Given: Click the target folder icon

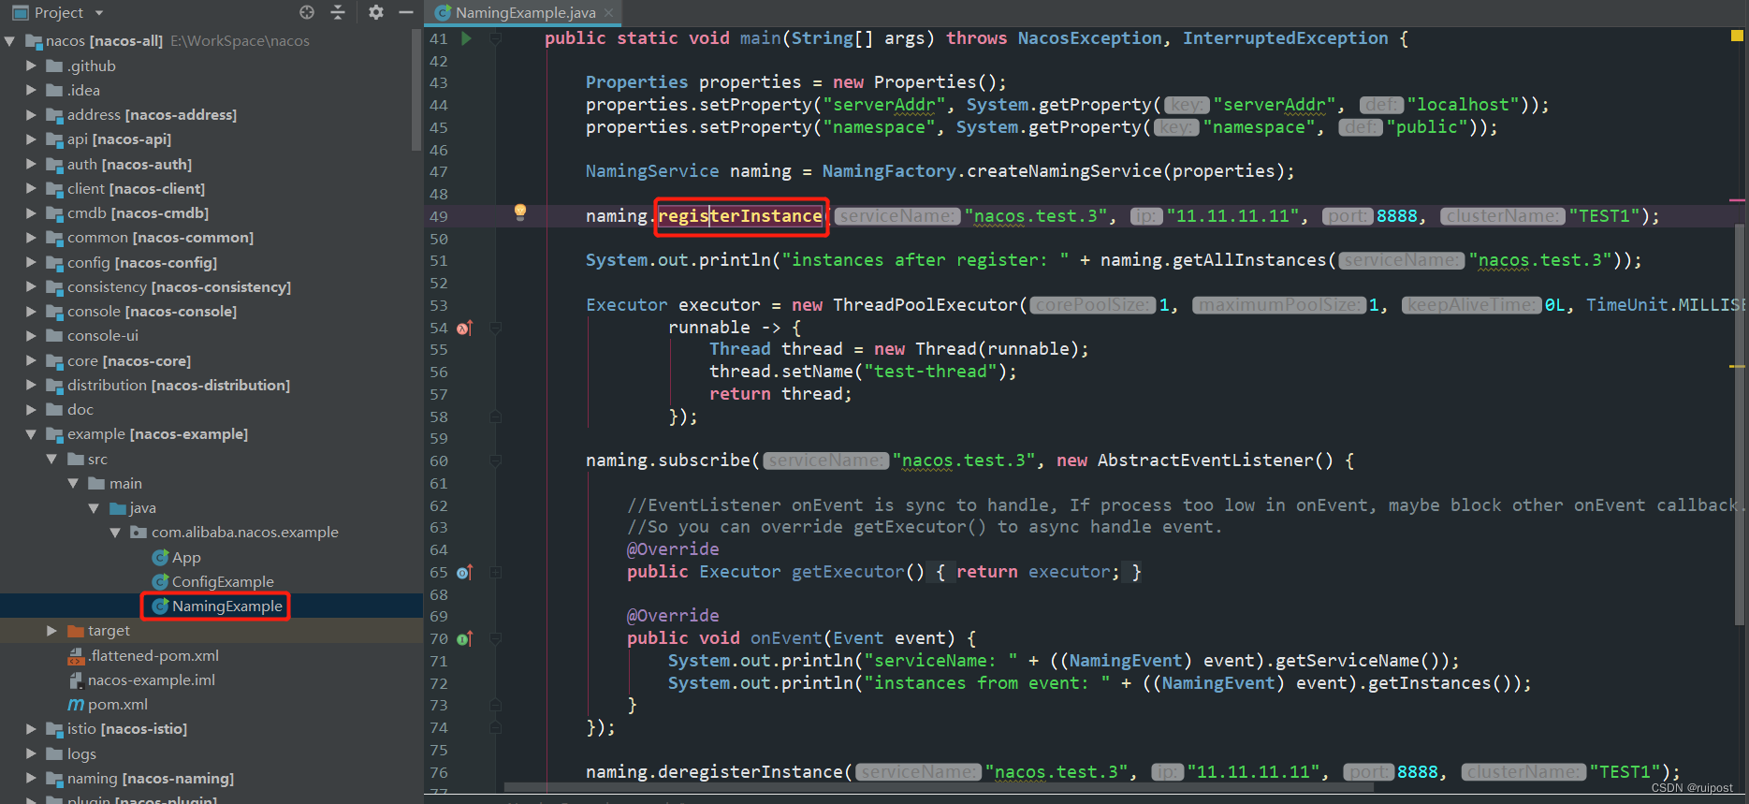Looking at the screenshot, I should point(76,631).
